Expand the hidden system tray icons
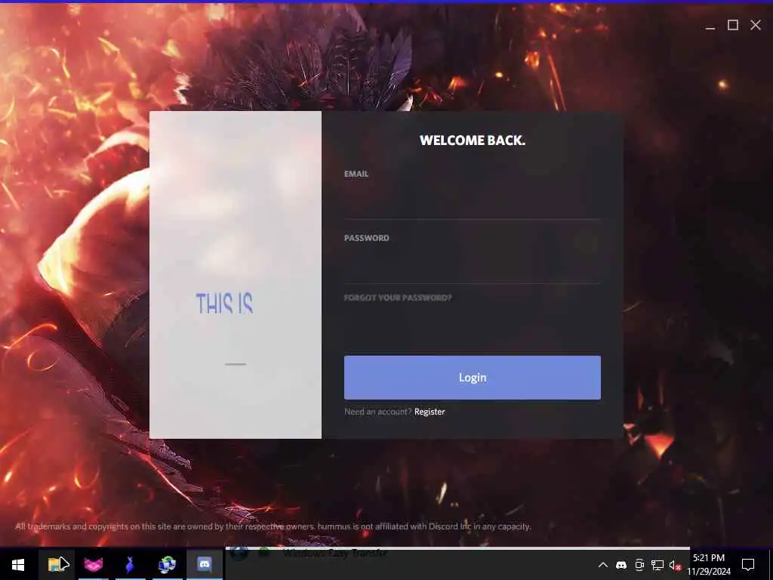Viewport: 773px width, 580px height. coord(603,565)
